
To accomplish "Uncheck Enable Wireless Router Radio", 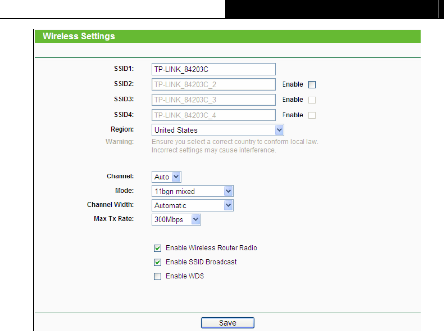I will click(x=158, y=248).
